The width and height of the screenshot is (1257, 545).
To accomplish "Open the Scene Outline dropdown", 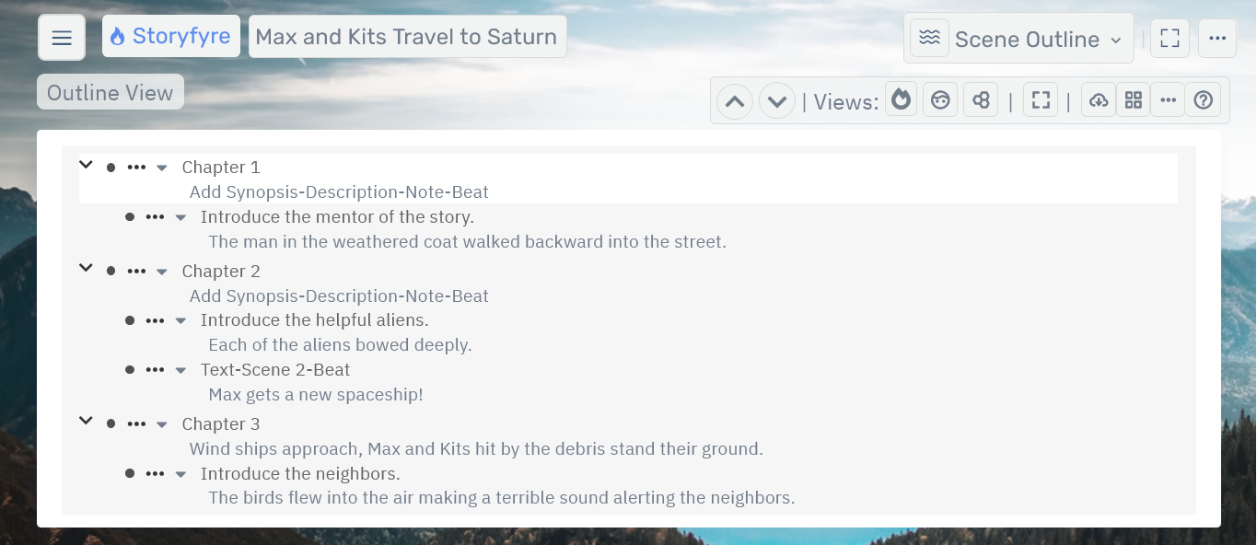I will [x=1018, y=39].
